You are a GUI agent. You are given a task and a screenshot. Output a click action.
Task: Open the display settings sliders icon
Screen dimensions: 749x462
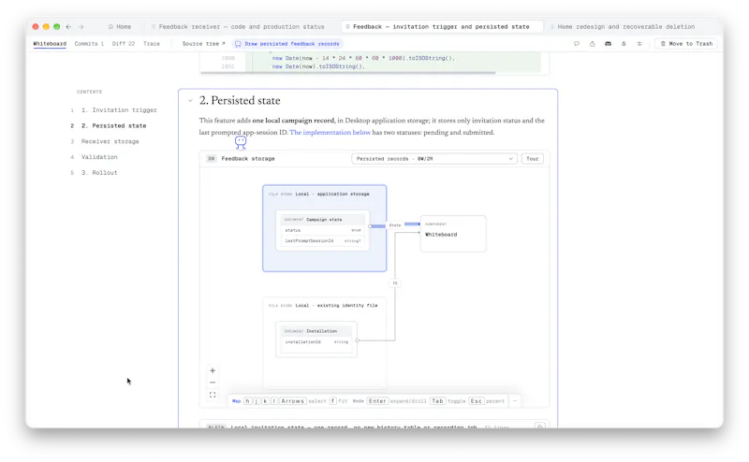coord(639,43)
